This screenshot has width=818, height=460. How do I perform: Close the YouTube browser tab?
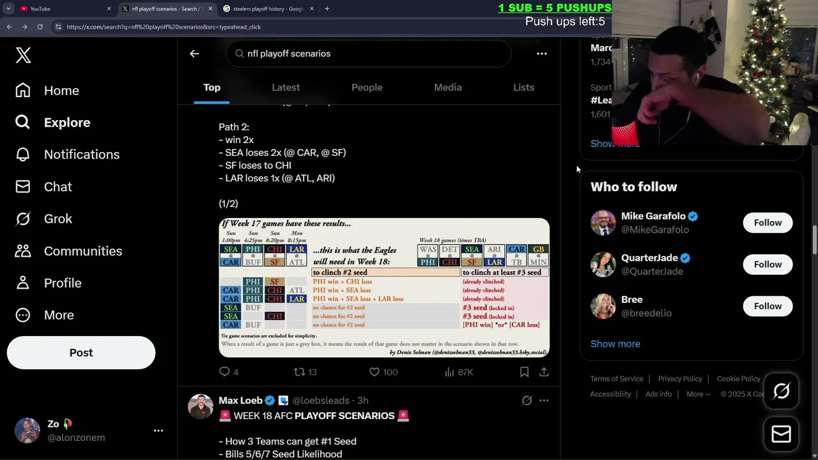[x=109, y=9]
